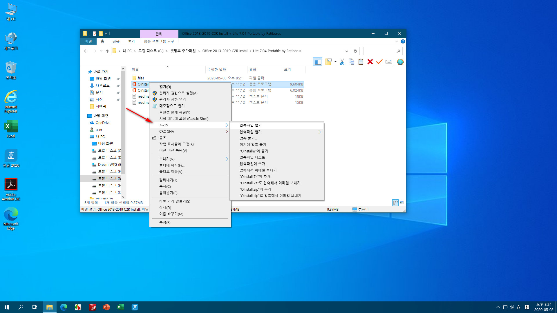Image resolution: width=557 pixels, height=313 pixels.
Task: Click the red X delete toolbar icon
Action: click(x=370, y=62)
